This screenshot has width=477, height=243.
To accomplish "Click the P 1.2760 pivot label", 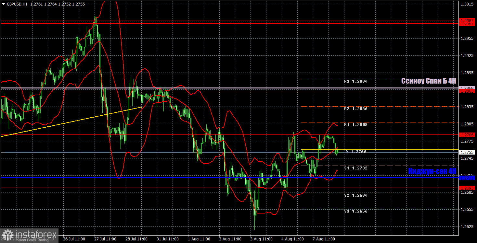I will (356, 152).
